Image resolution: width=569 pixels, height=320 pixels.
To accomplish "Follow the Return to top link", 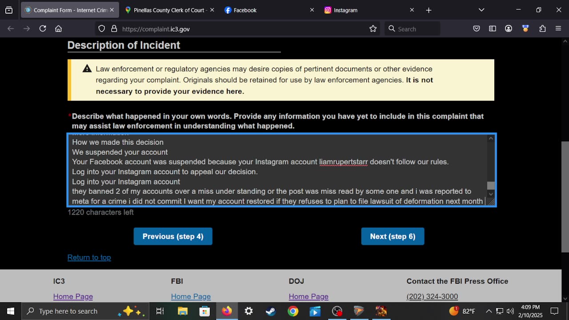I will [89, 257].
